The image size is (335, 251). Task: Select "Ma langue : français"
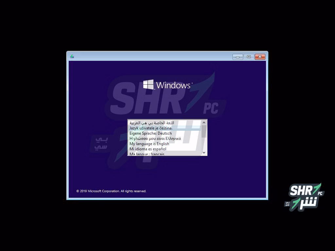165,154
